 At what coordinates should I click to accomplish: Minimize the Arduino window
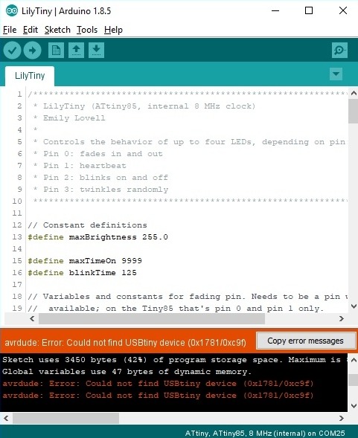click(x=275, y=11)
